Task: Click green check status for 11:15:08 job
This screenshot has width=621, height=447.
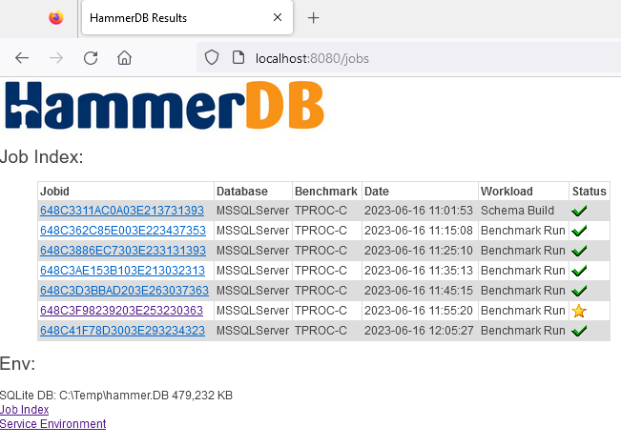Action: coord(579,231)
